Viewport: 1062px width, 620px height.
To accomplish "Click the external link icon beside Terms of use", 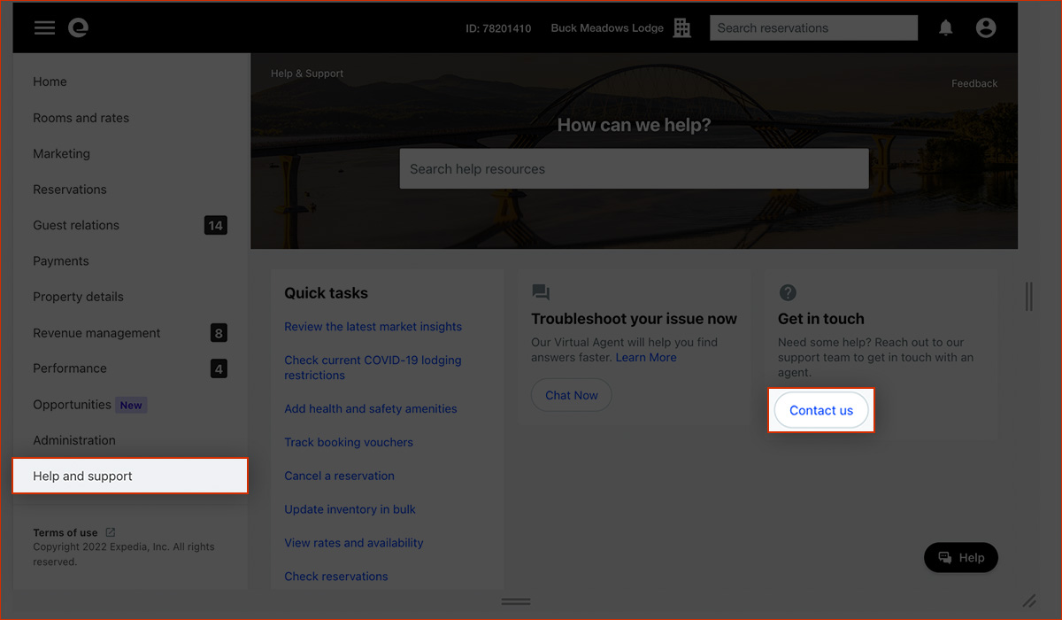I will [111, 532].
